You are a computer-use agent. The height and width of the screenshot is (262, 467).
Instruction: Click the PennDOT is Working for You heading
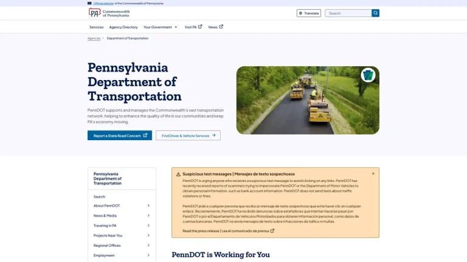[x=221, y=255]
